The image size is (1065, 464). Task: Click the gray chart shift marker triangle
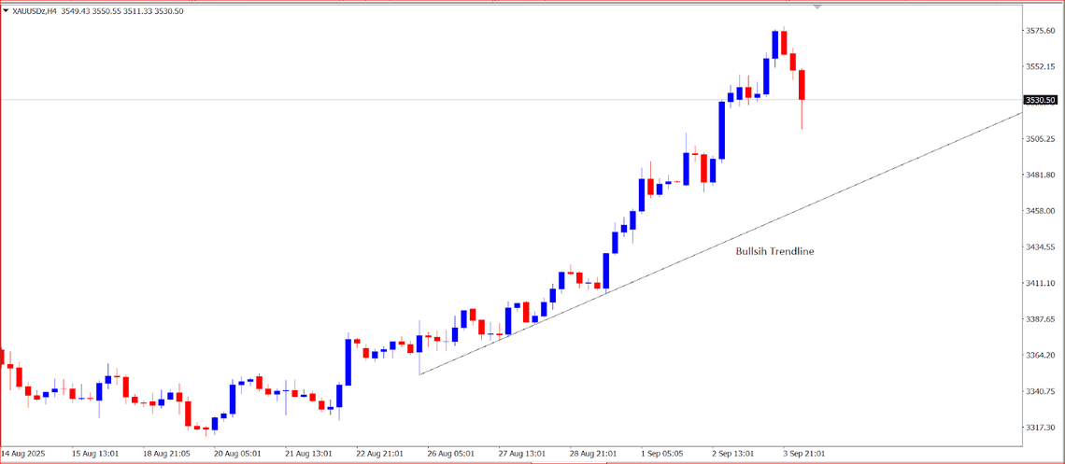coord(819,7)
